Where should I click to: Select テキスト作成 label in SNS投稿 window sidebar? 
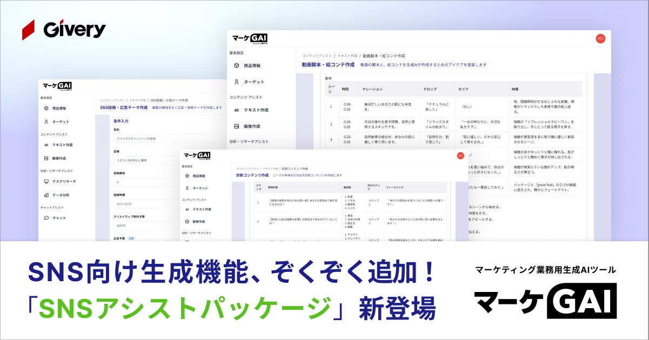(63, 145)
